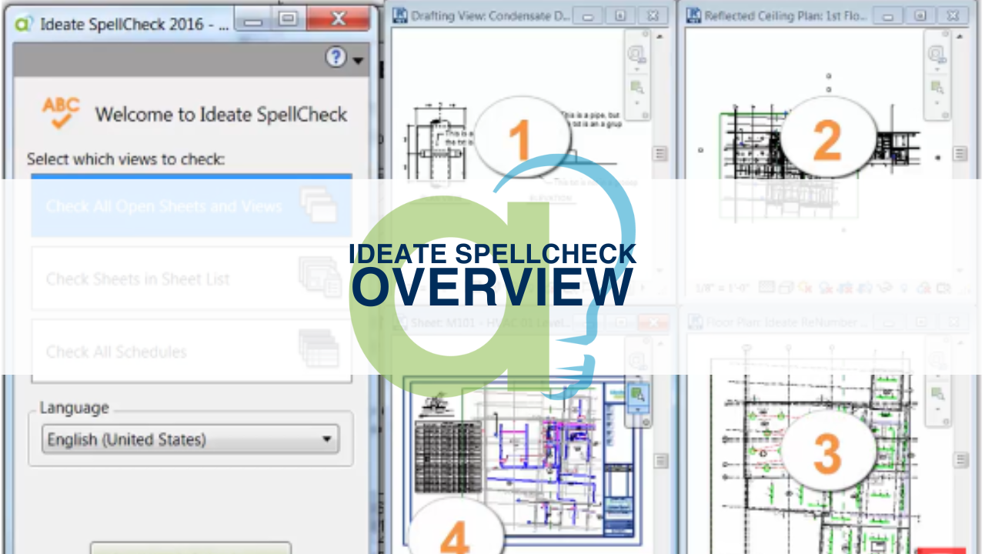
Task: Maximize the Ideate SpellCheck window
Action: (x=288, y=18)
